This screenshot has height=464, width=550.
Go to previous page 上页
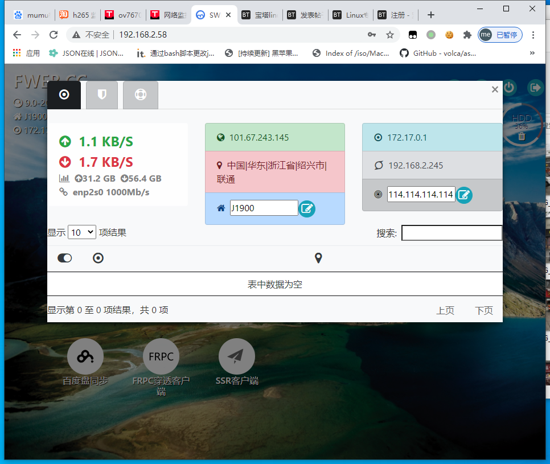[445, 310]
